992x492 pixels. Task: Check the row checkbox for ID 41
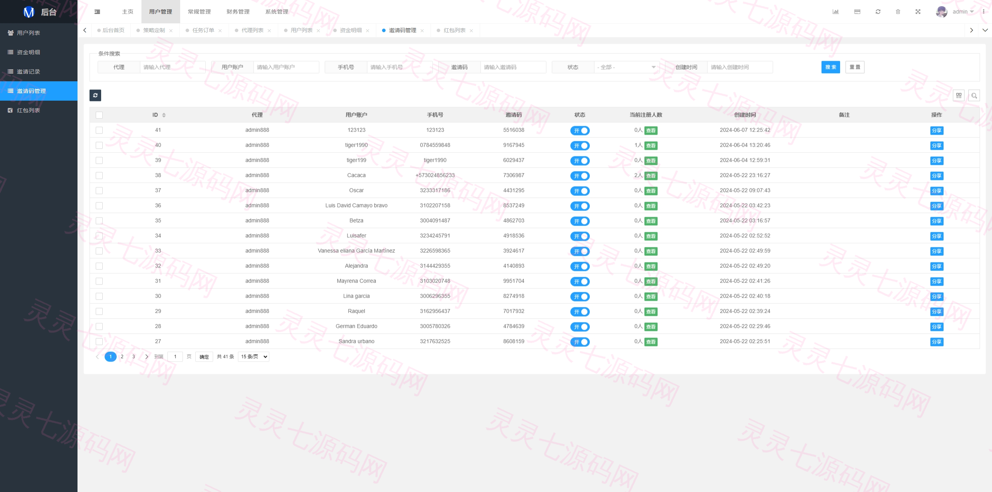[x=99, y=130]
